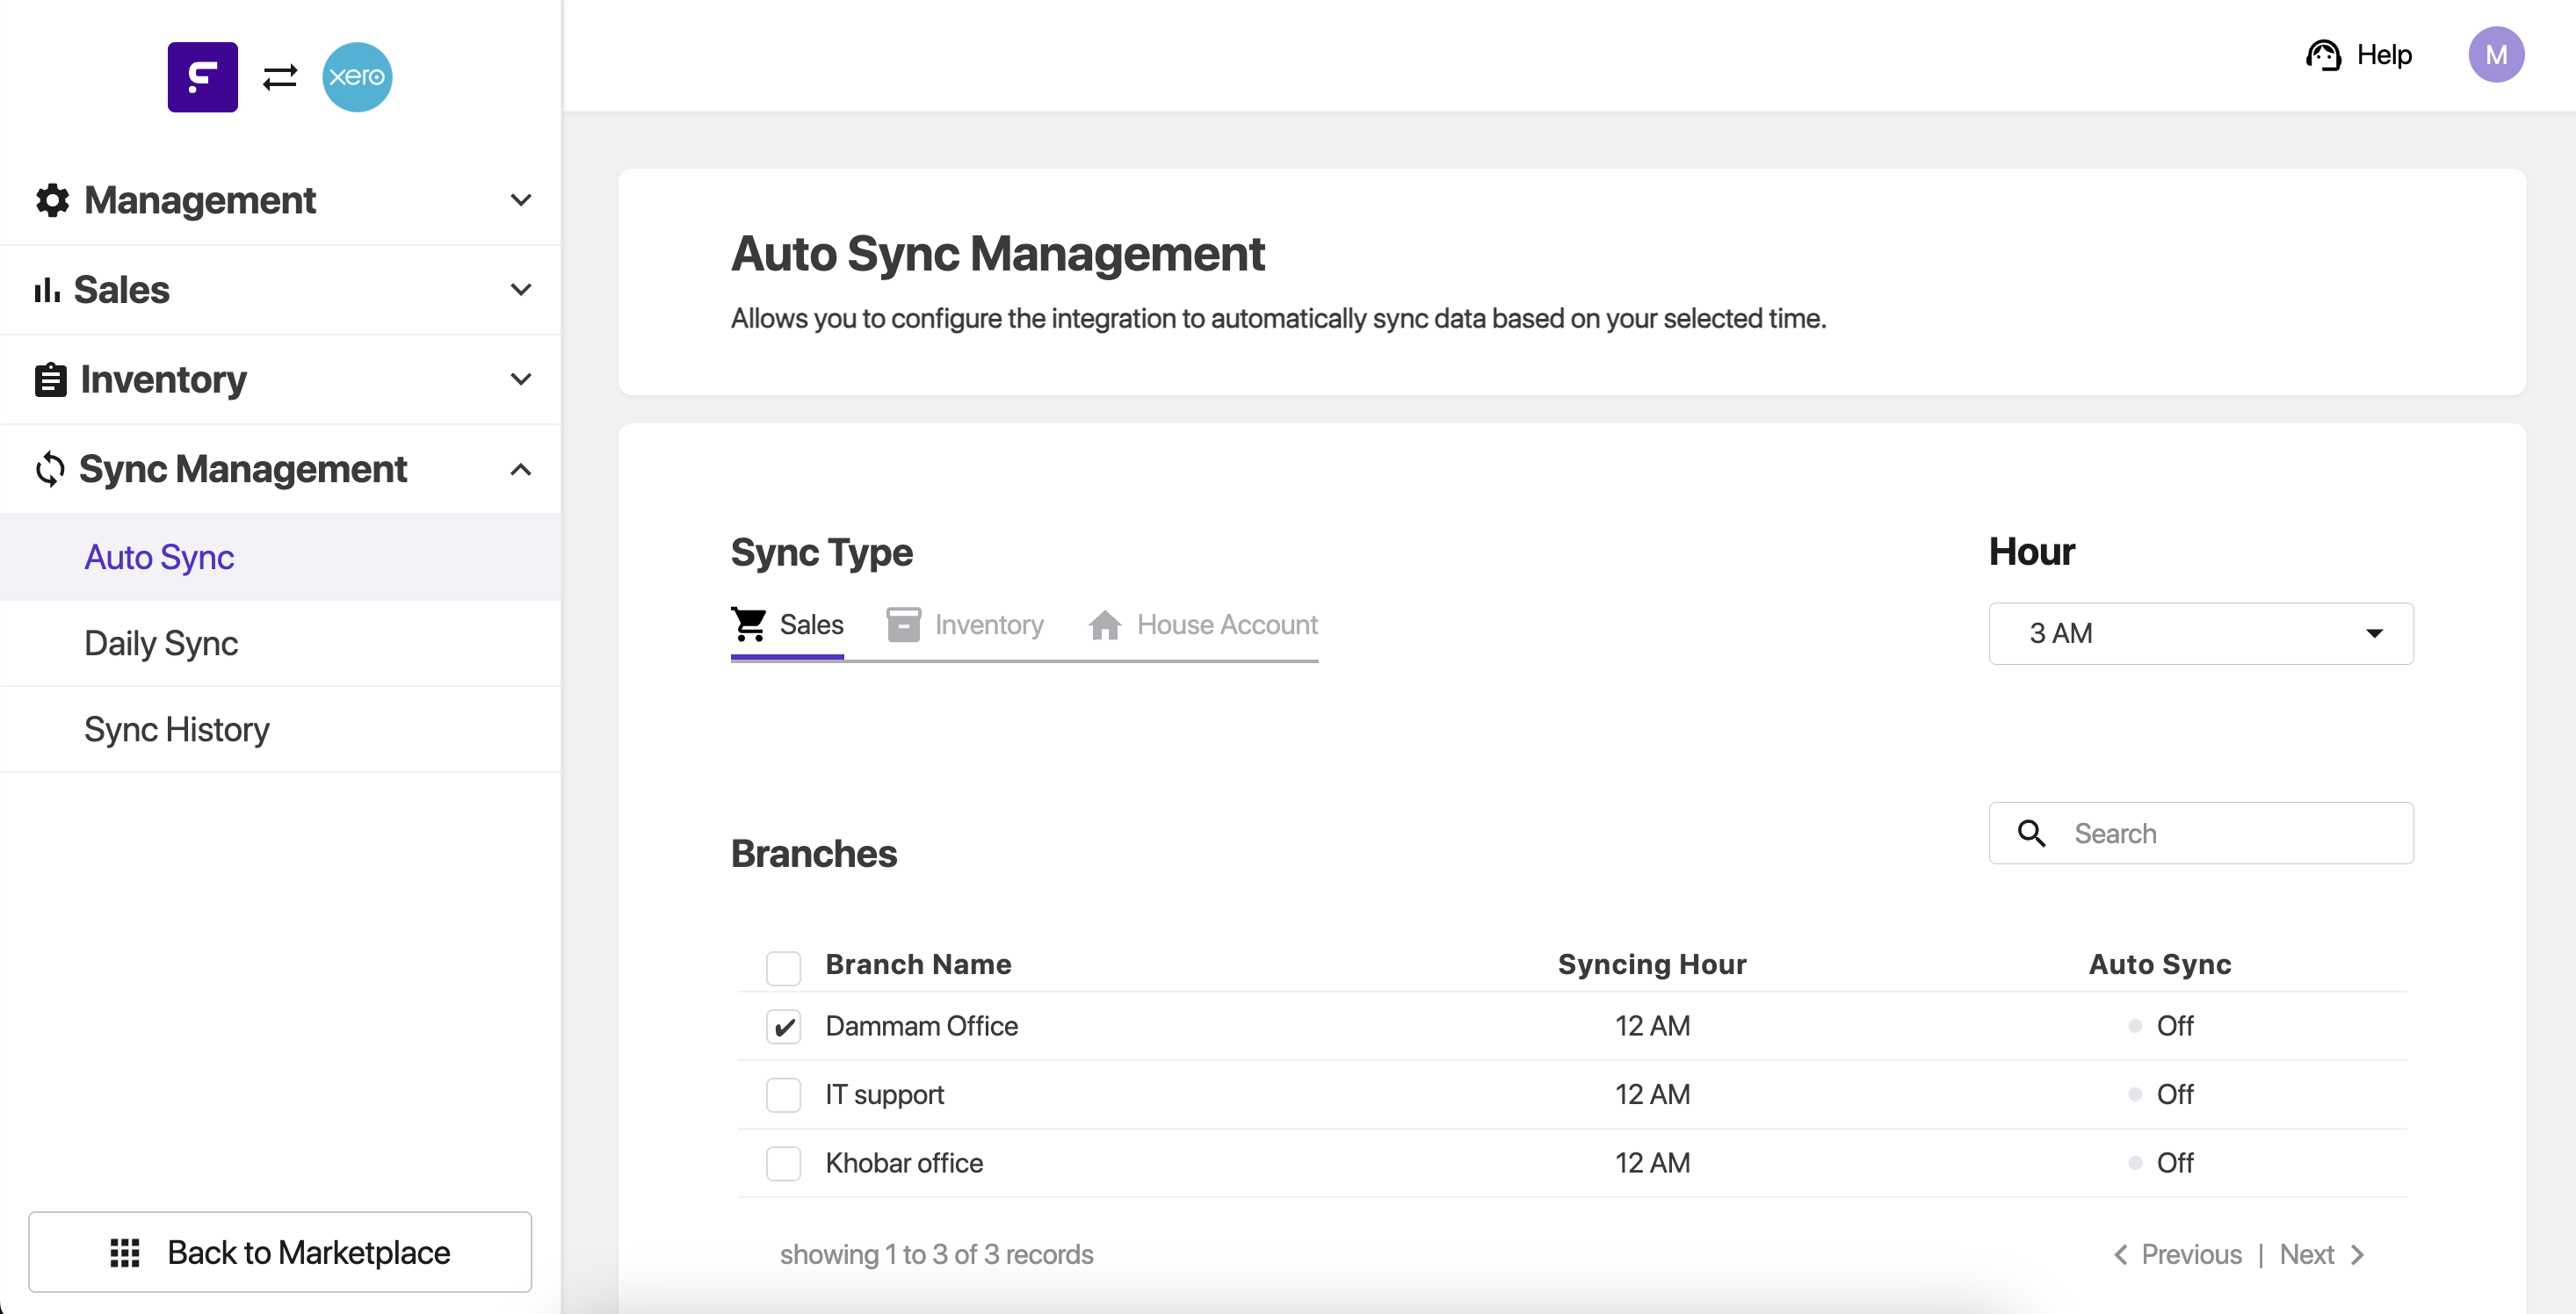Click the Sync Management refresh icon
This screenshot has height=1314, width=2576.
[50, 469]
